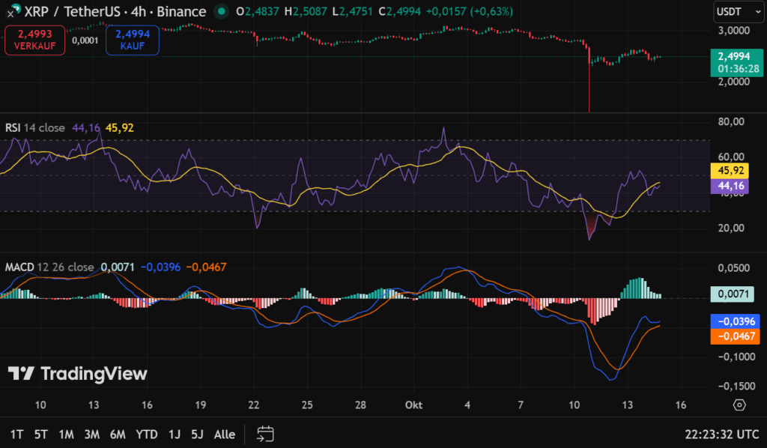
Task: Open the USDT currency dropdown
Action: coord(738,11)
